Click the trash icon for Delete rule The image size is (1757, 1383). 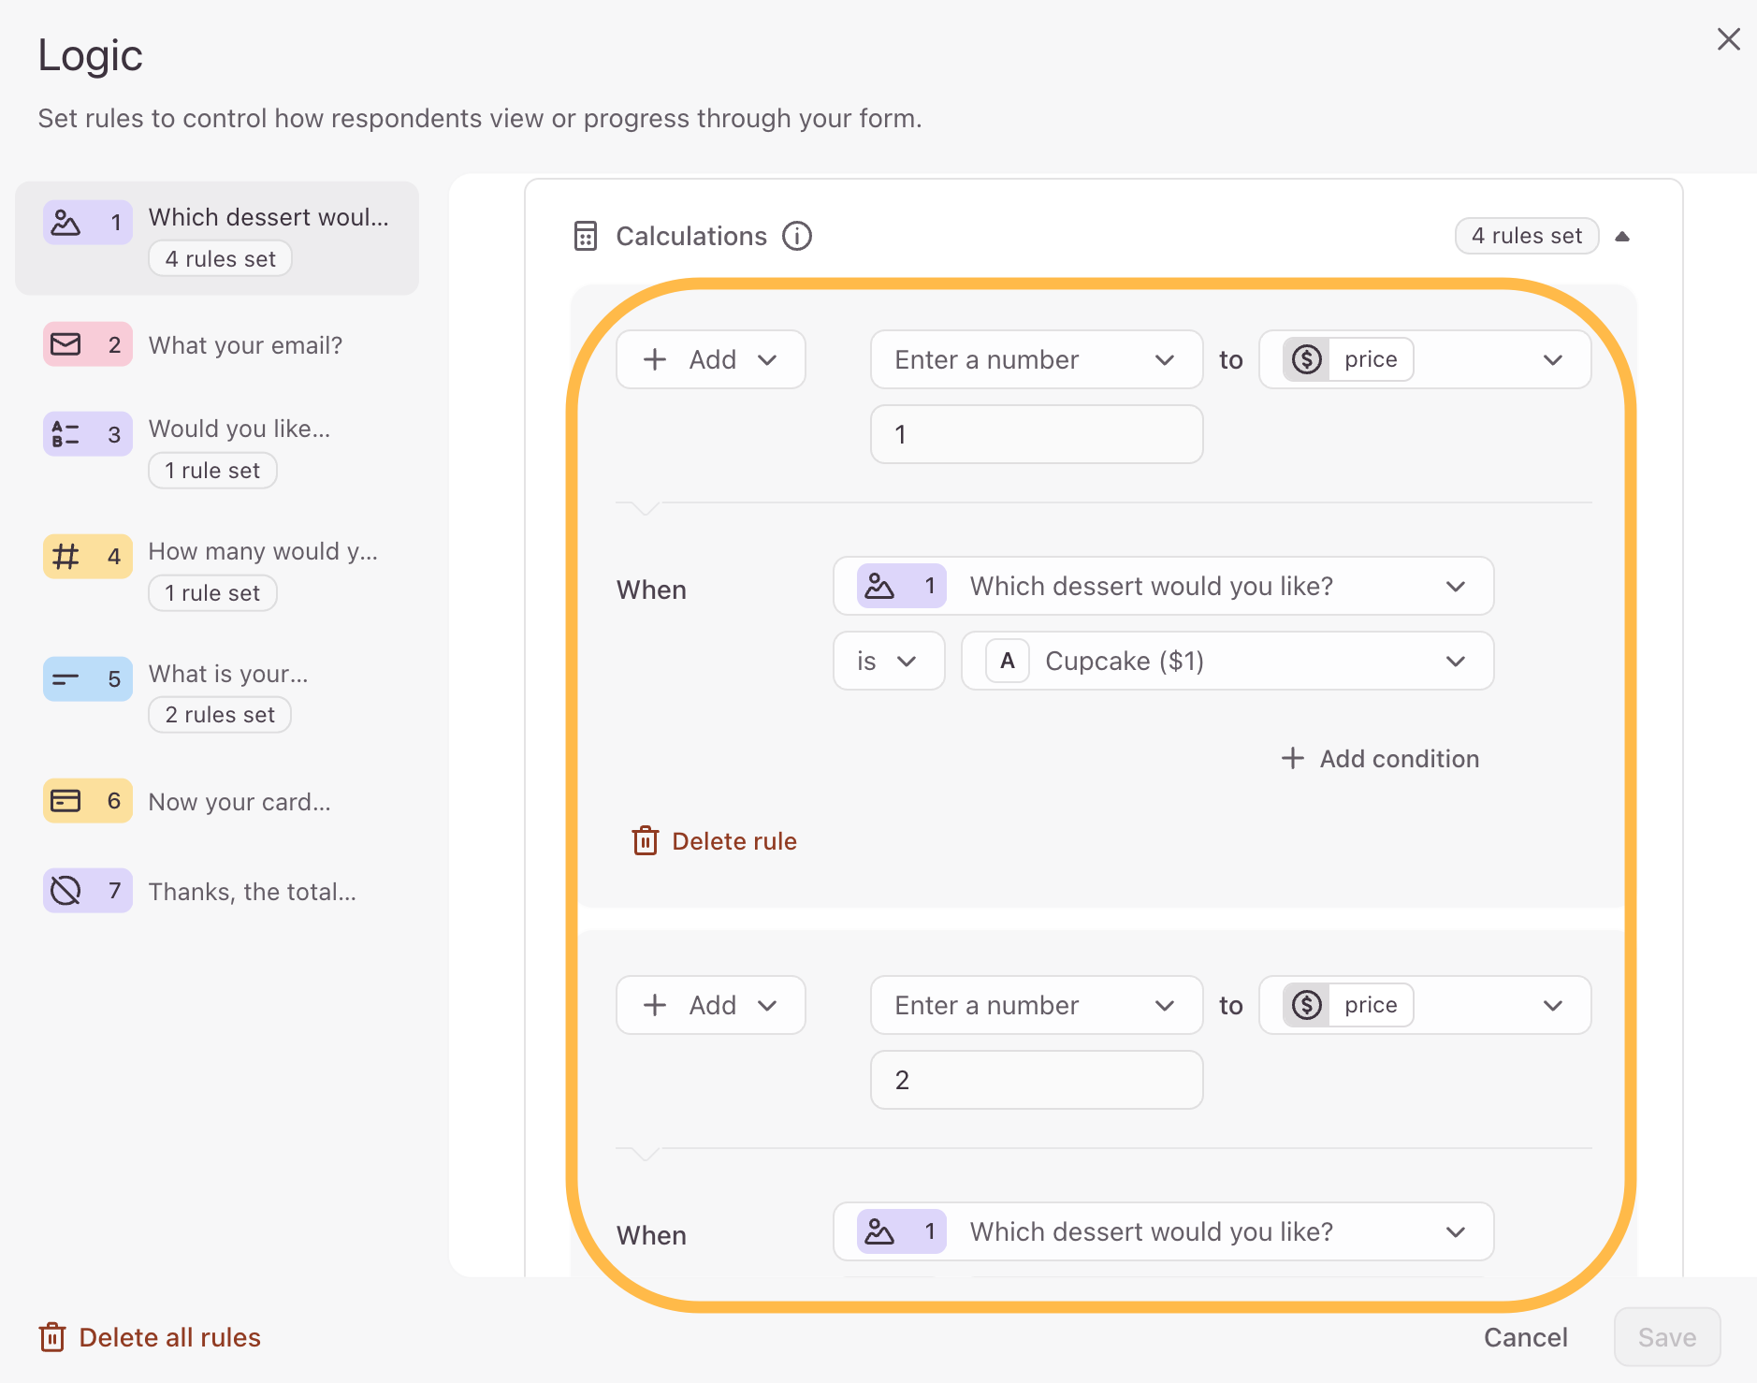pos(646,840)
